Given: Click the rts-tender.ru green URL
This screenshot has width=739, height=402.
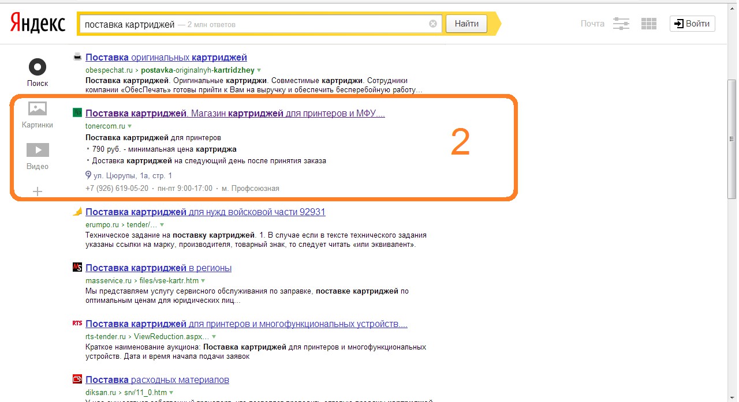Looking at the screenshot, I should pos(106,337).
